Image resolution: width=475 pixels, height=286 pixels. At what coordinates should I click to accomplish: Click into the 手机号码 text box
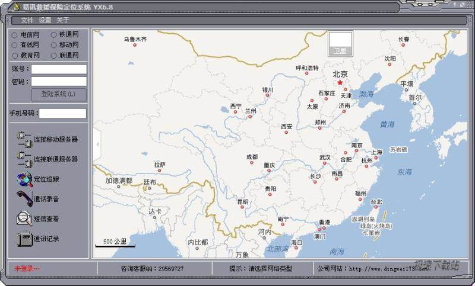point(62,113)
